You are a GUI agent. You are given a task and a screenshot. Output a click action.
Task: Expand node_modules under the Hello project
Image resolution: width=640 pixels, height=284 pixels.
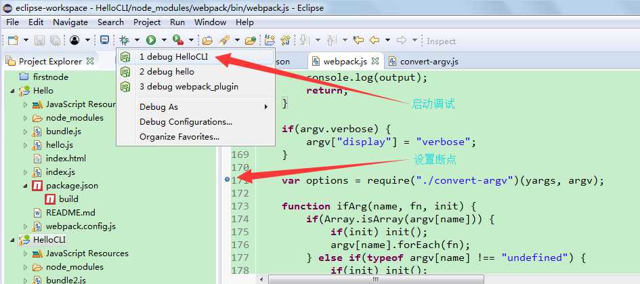pyautogui.click(x=25, y=118)
